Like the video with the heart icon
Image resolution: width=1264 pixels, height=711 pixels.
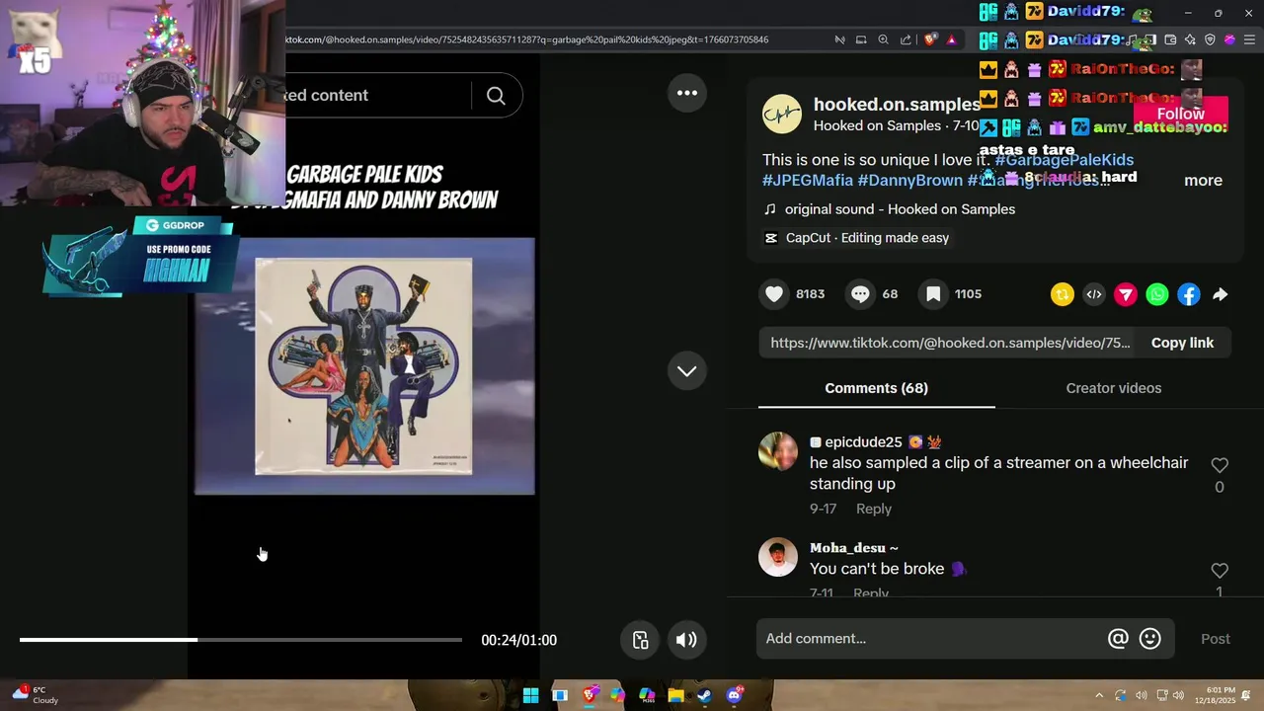774,294
